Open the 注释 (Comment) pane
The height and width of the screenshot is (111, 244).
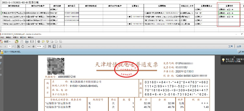(x=239, y=46)
